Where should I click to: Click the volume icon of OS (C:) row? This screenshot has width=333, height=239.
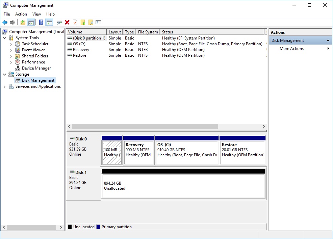(x=70, y=44)
